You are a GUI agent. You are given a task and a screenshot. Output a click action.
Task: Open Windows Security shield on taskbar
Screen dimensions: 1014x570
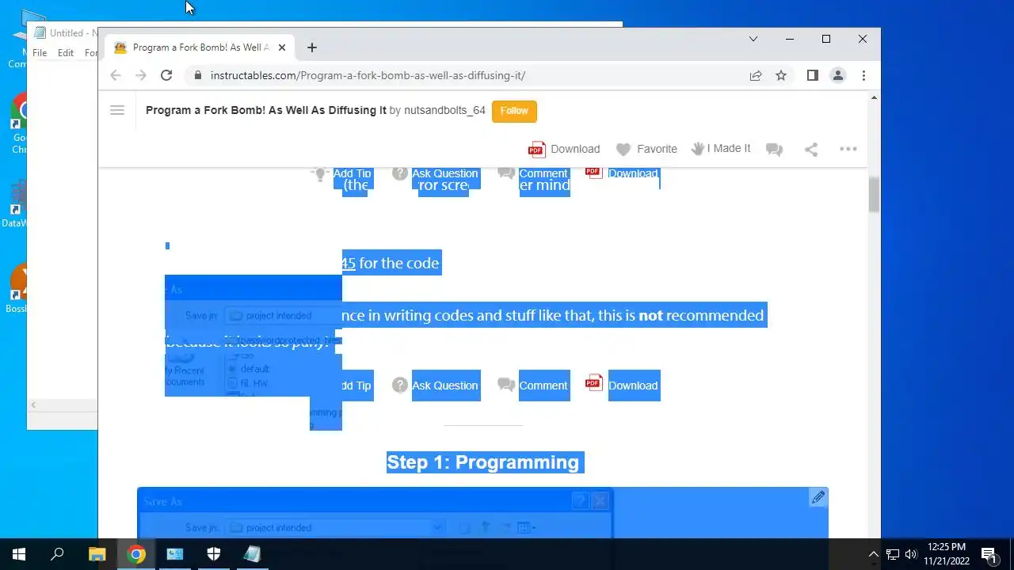coord(214,554)
